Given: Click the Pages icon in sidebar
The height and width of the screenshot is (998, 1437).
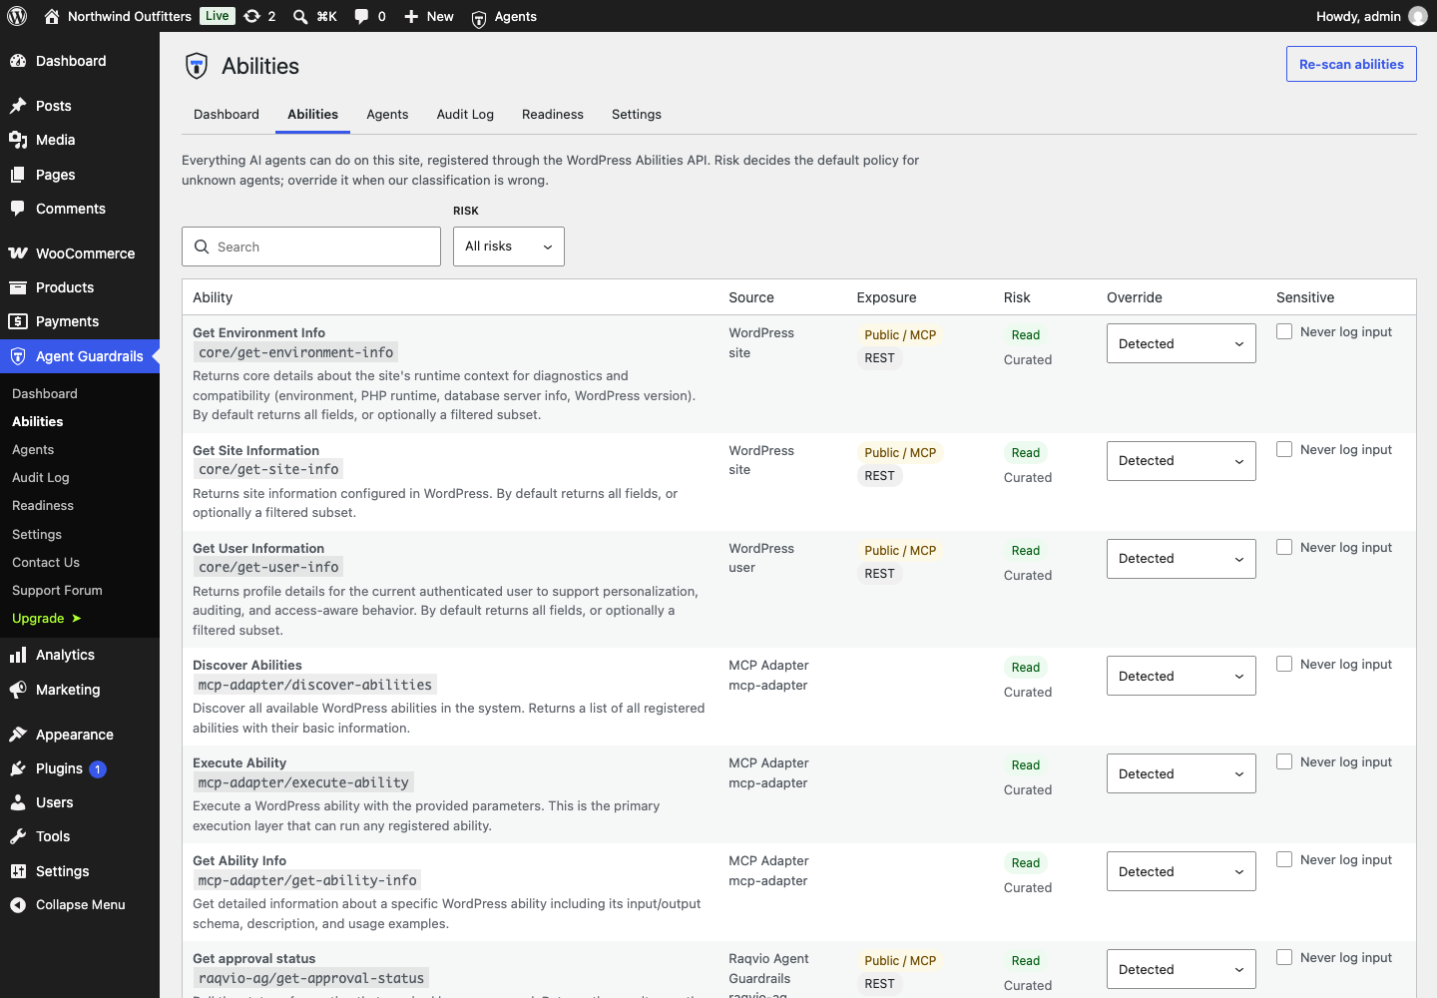Looking at the screenshot, I should tap(18, 175).
